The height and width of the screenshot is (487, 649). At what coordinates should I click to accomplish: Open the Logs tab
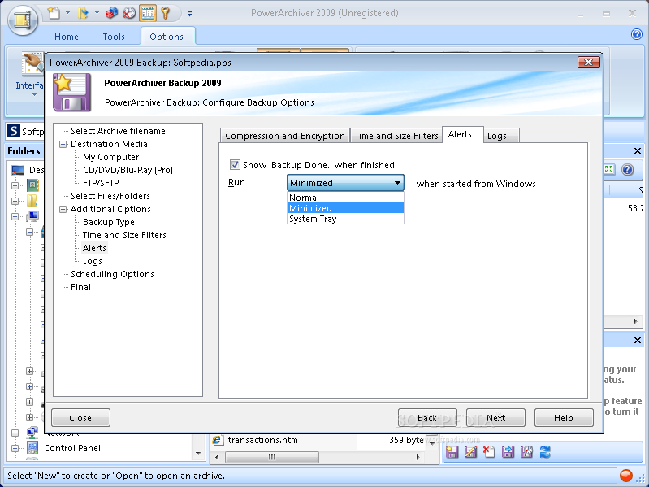(x=501, y=136)
